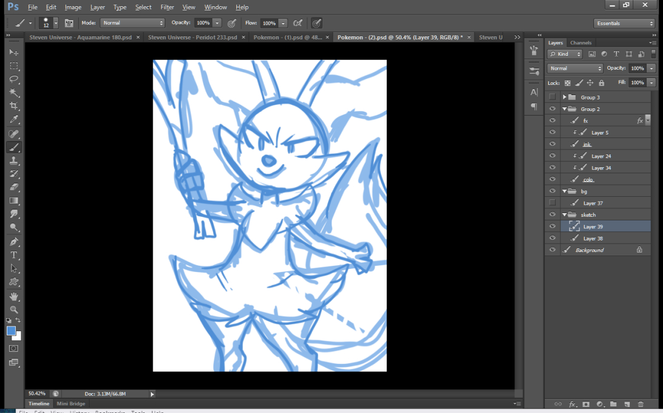Open the brush Mode dropdown
663x413 pixels.
pos(132,23)
